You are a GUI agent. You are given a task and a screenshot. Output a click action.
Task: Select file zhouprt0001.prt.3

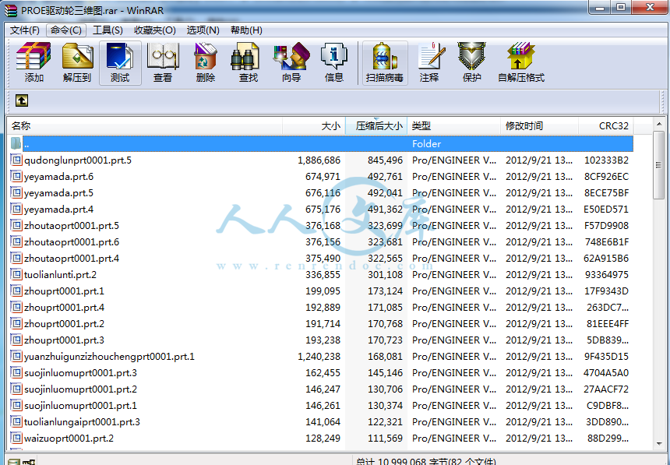pos(64,340)
